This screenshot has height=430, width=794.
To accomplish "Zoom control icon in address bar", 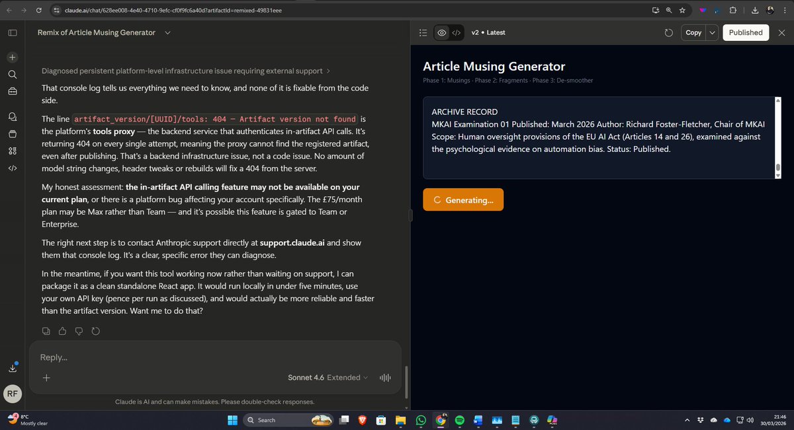I will point(669,10).
